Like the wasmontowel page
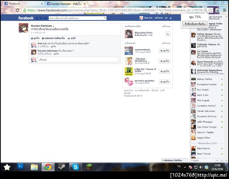This screenshot has width=229, height=179. click(164, 51)
